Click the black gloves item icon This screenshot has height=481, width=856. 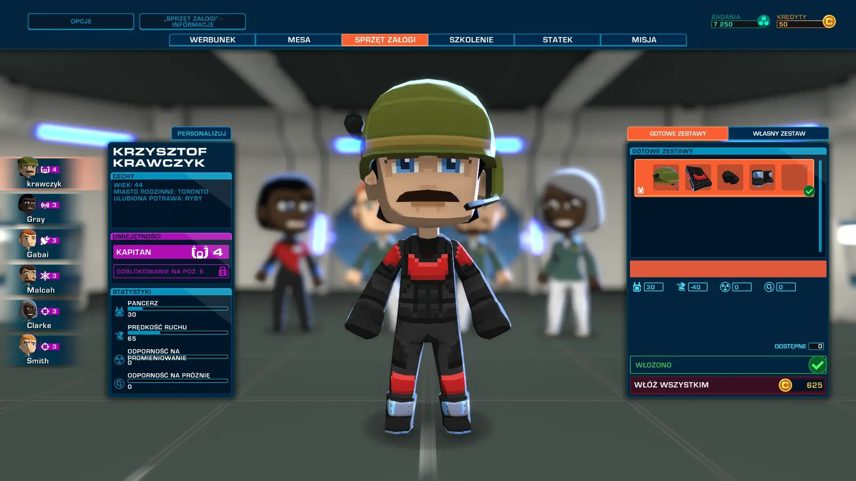coord(730,177)
